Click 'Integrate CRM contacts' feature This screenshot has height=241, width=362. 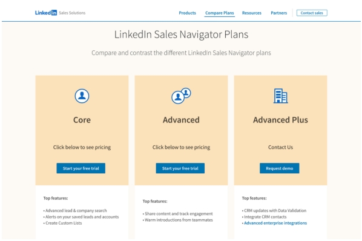[265, 217]
